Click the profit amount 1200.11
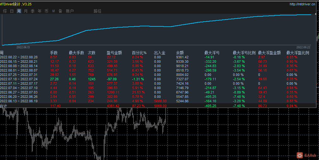This screenshot has height=160, width=319. tap(113, 92)
